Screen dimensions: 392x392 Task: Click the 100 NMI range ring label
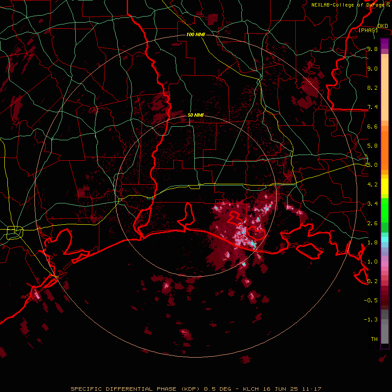tap(196, 34)
